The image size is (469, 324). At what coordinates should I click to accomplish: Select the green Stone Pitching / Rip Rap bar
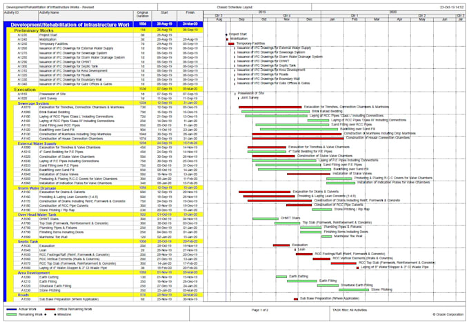tap(322, 210)
